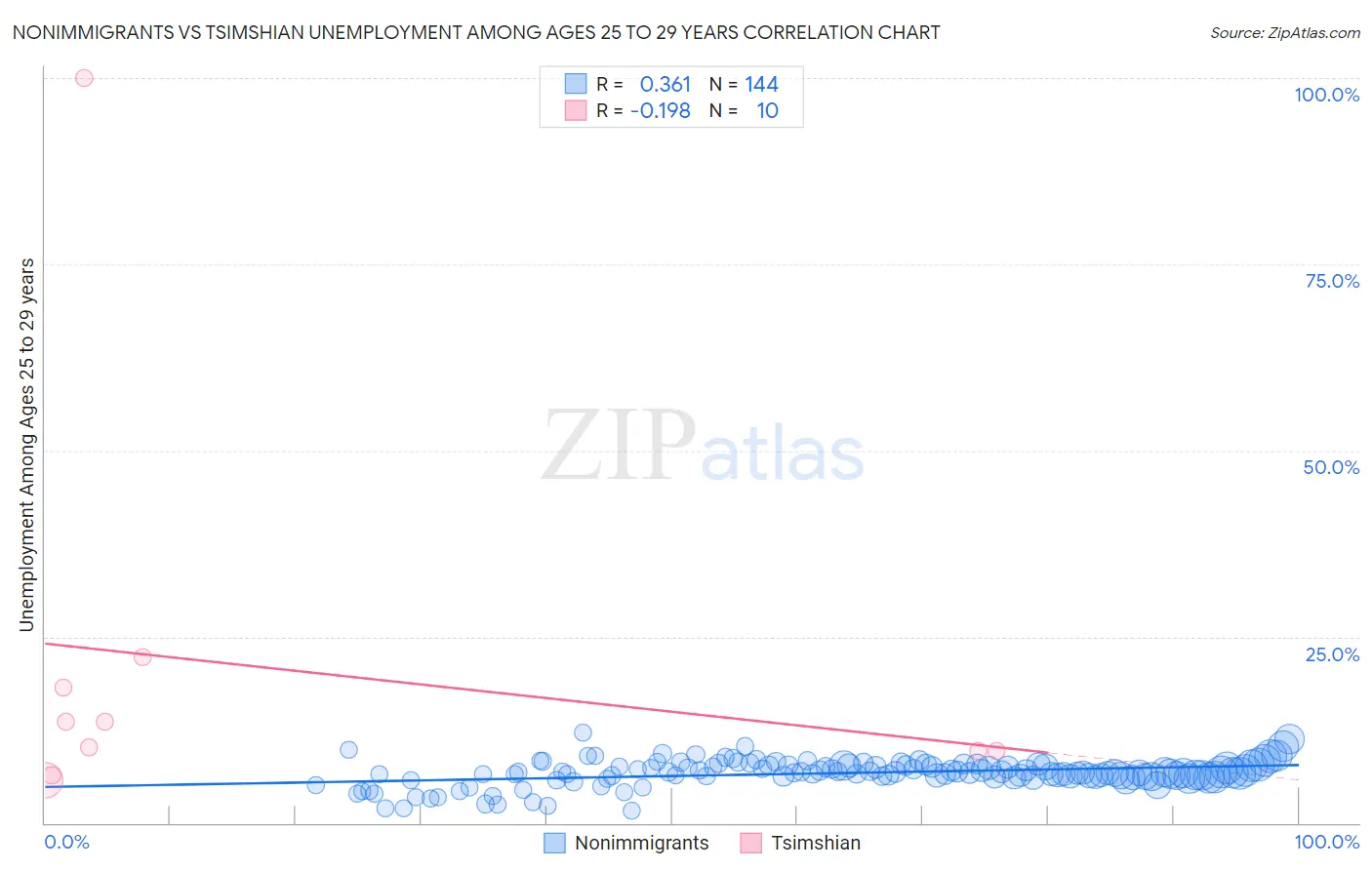Click the pink data point near 22%

(x=142, y=657)
